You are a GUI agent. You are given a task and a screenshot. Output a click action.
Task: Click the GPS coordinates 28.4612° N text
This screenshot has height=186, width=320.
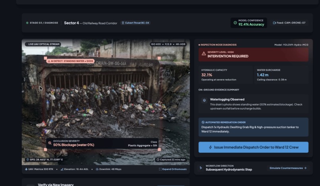pos(46,159)
